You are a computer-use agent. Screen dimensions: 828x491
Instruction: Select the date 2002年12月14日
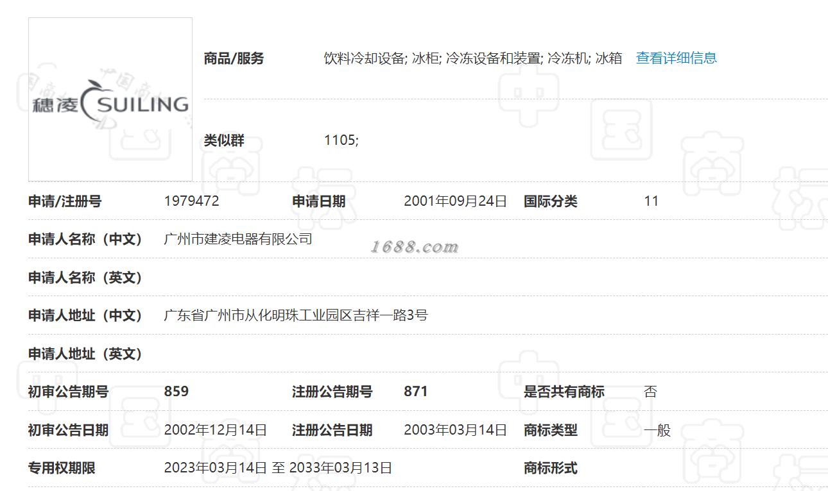[x=215, y=430]
